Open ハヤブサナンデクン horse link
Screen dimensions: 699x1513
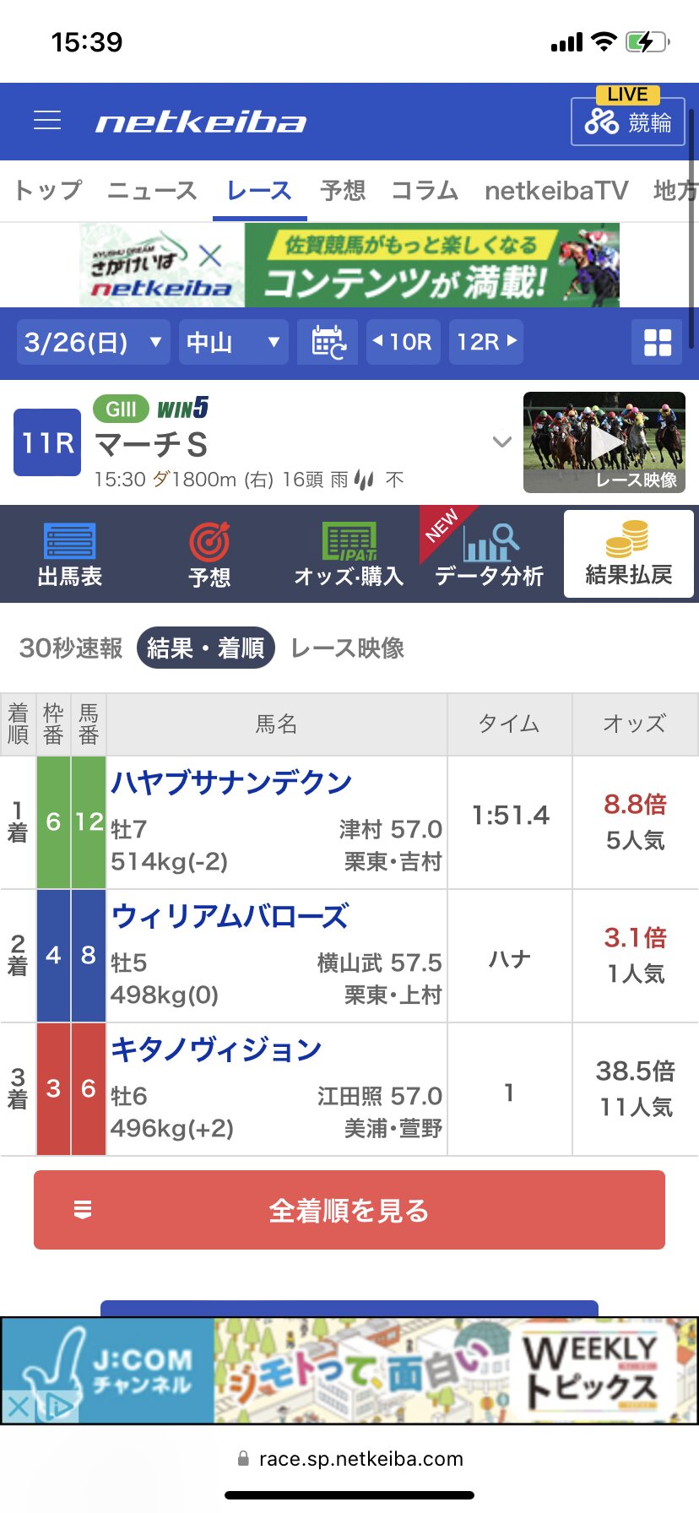click(x=231, y=783)
